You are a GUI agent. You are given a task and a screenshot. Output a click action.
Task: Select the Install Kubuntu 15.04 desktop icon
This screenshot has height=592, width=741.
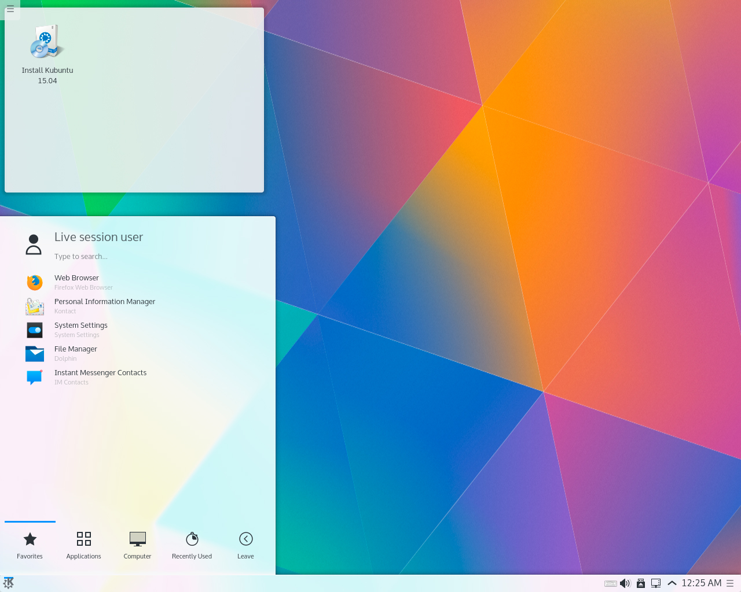tap(47, 55)
